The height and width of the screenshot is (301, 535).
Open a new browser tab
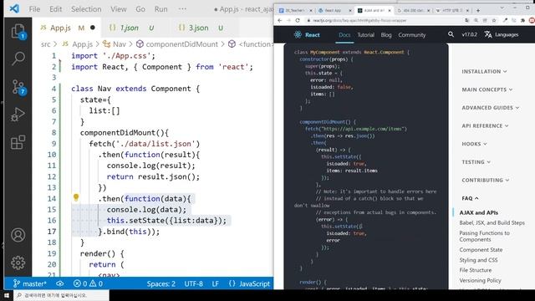pos(478,10)
